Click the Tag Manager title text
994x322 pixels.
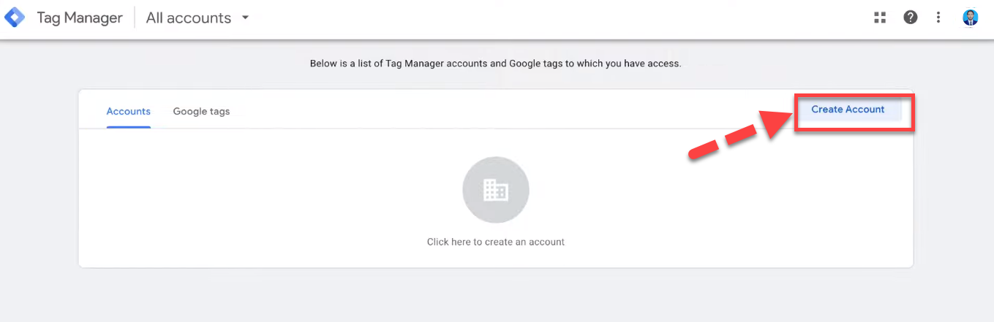click(x=80, y=18)
